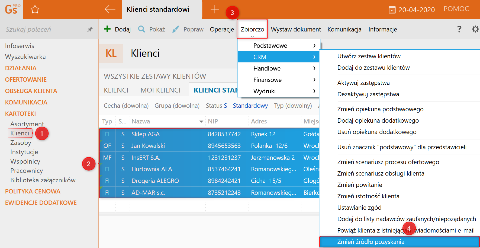The height and width of the screenshot is (248, 480).
Task: Click the brush Popraw icon
Action: pos(176,29)
